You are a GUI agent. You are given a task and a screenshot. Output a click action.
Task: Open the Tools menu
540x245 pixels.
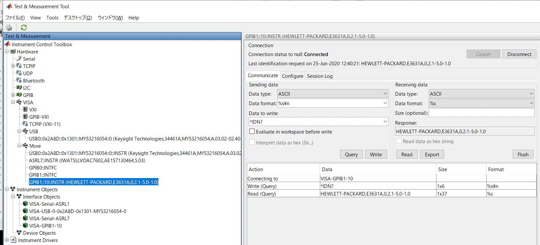pyautogui.click(x=52, y=18)
